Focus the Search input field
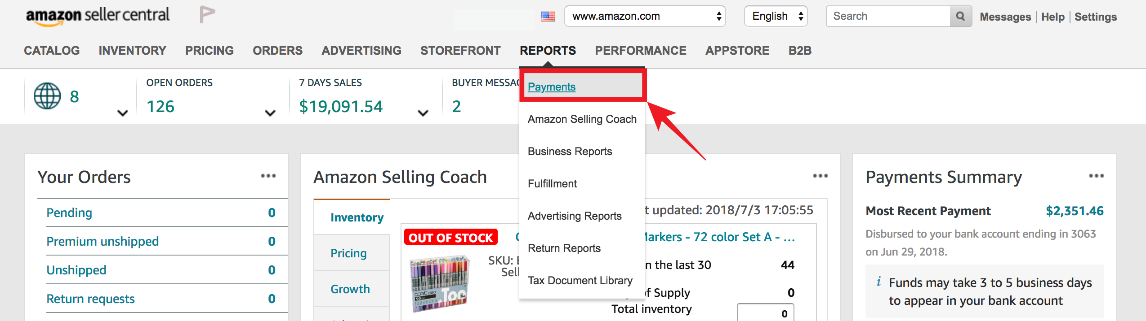Viewport: 1146px width, 321px height. pos(888,16)
